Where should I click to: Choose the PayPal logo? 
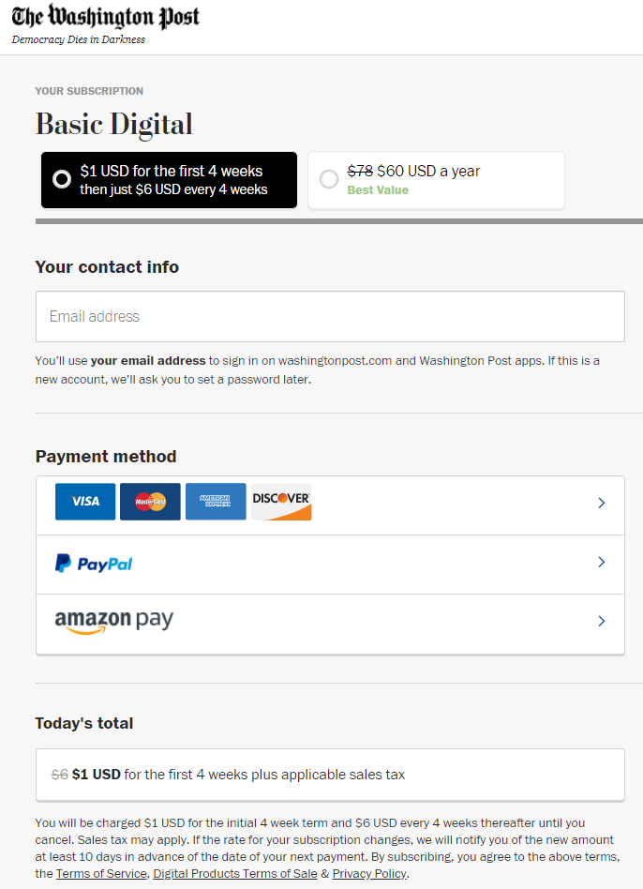pos(94,564)
